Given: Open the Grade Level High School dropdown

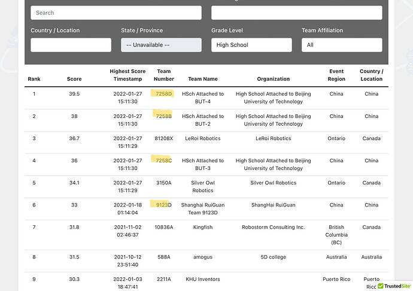Looking at the screenshot, I should [251, 45].
